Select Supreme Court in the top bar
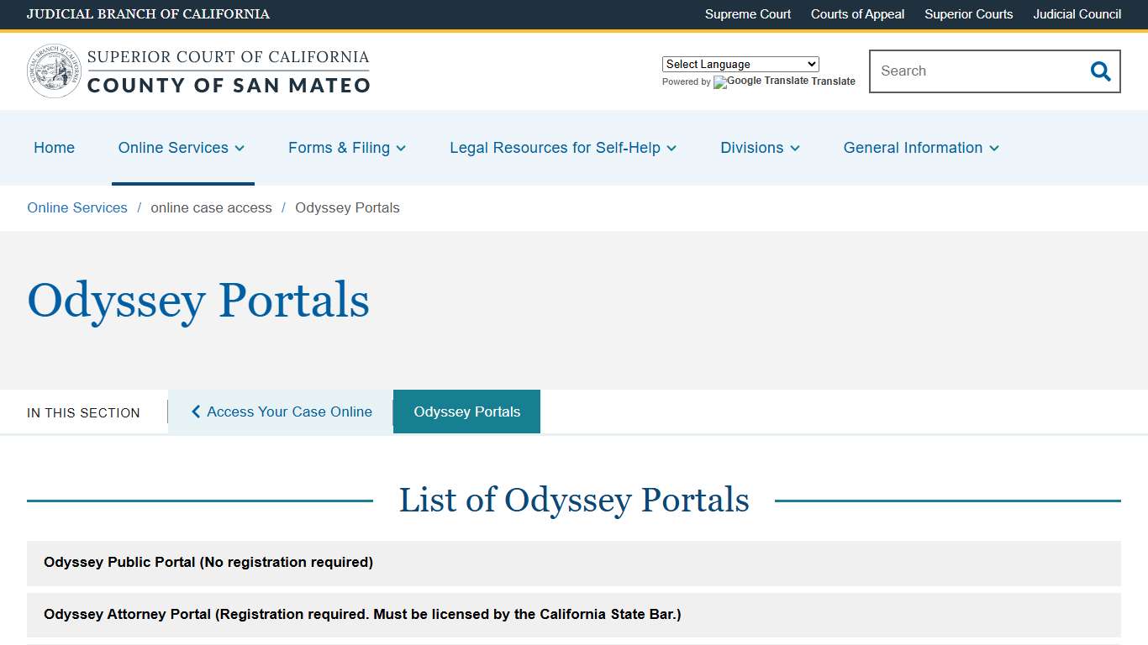Screen dimensions: 1148x645 747,14
